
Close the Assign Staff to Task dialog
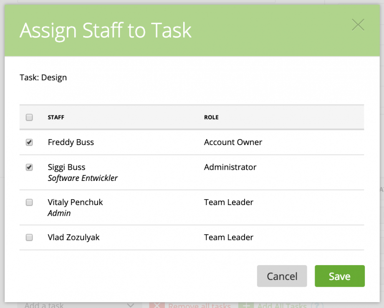[358, 25]
